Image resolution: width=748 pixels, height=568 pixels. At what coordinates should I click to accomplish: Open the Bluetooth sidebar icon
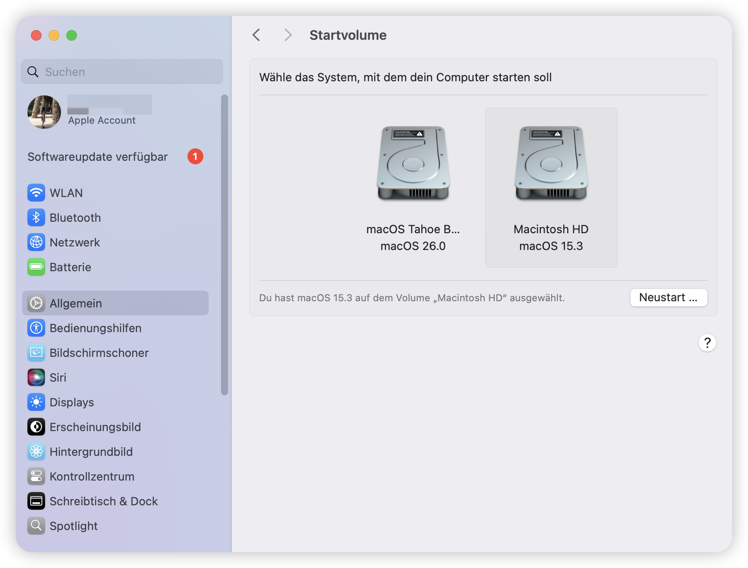tap(36, 218)
